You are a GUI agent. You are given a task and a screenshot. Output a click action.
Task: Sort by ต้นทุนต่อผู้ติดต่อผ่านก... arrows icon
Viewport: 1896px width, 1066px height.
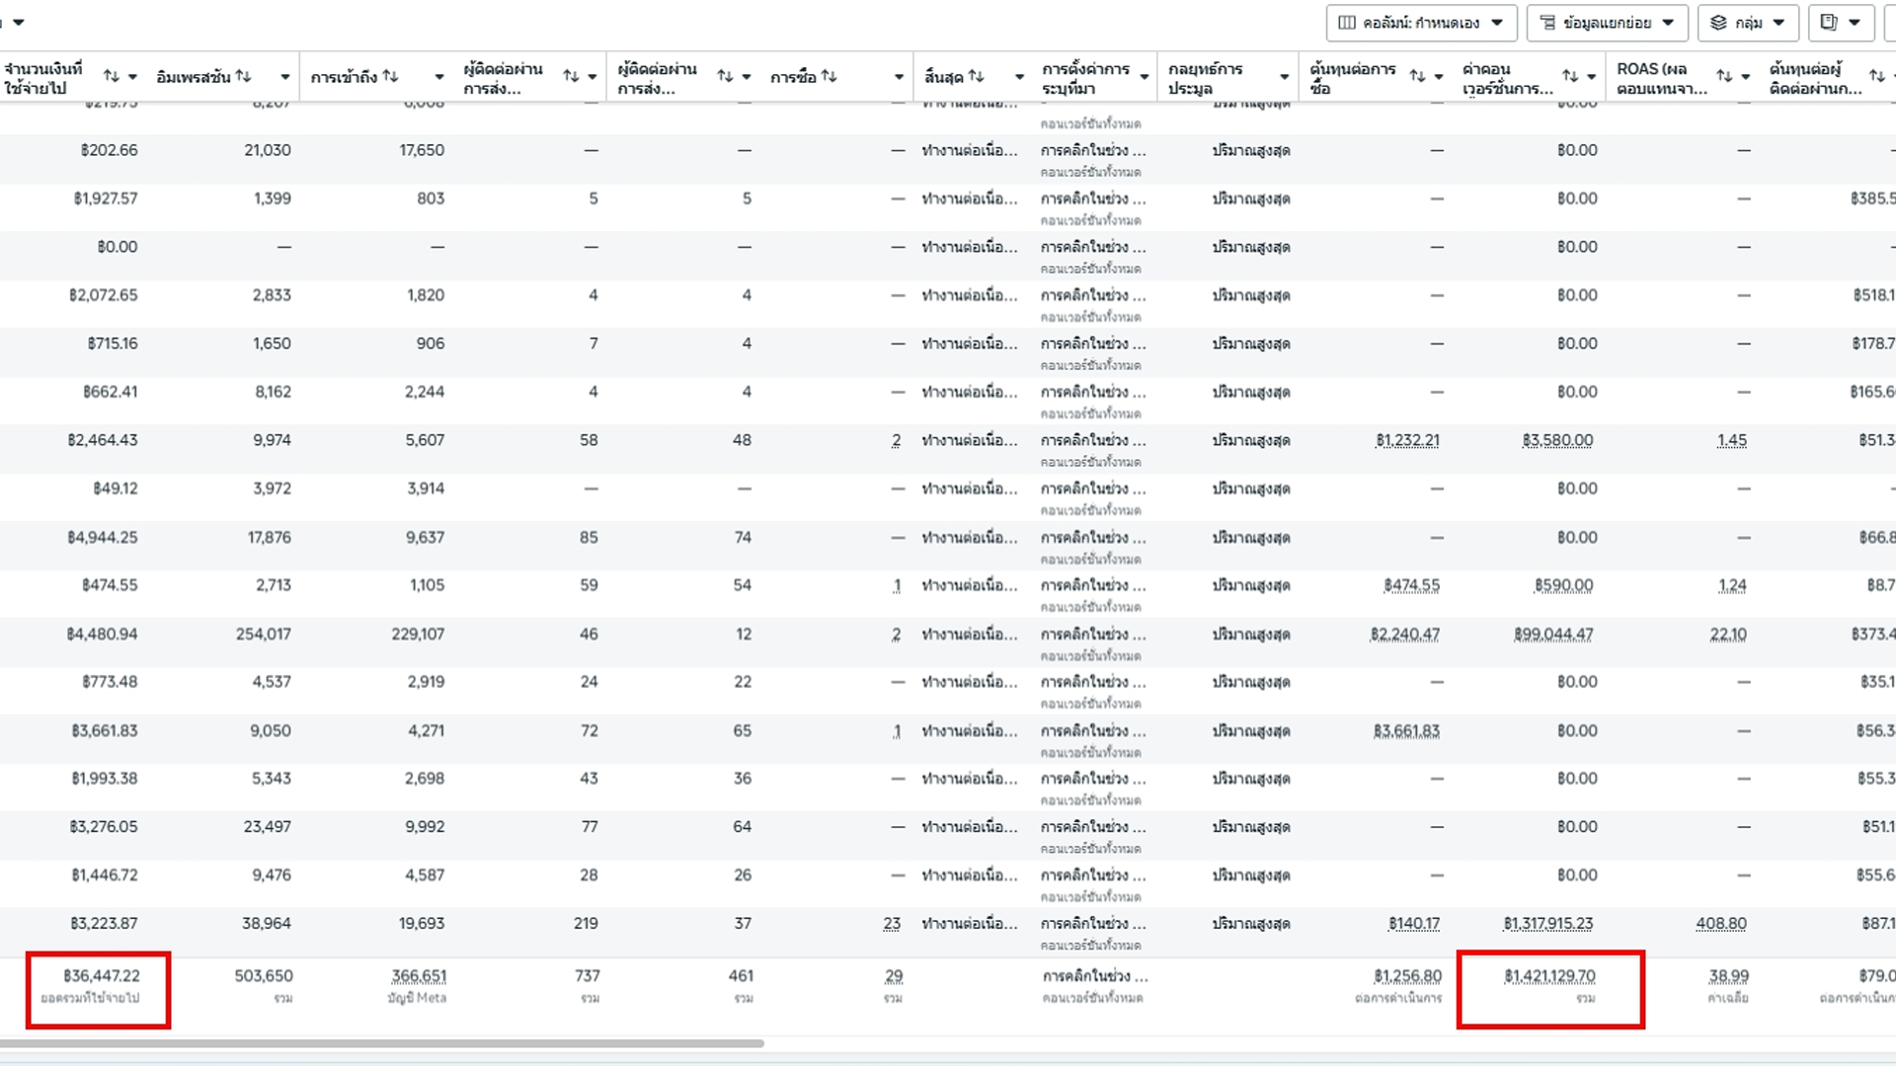(x=1877, y=76)
